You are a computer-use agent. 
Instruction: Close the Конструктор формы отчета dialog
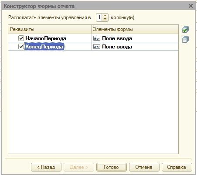point(190,6)
